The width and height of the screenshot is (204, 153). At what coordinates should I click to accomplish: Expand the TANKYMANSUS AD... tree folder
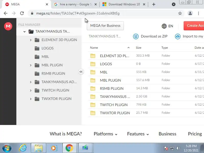(31, 82)
